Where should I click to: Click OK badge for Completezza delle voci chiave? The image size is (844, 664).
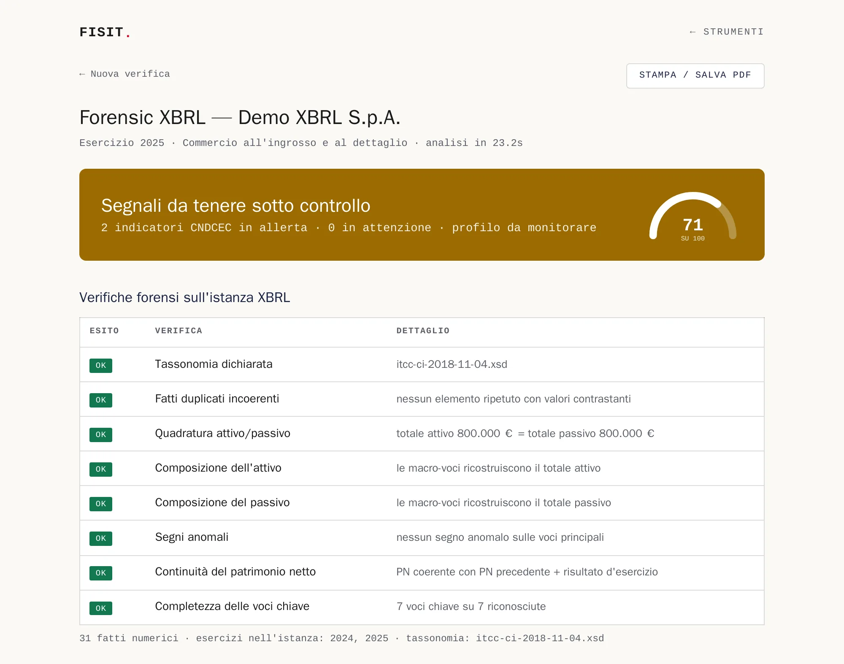coord(101,608)
